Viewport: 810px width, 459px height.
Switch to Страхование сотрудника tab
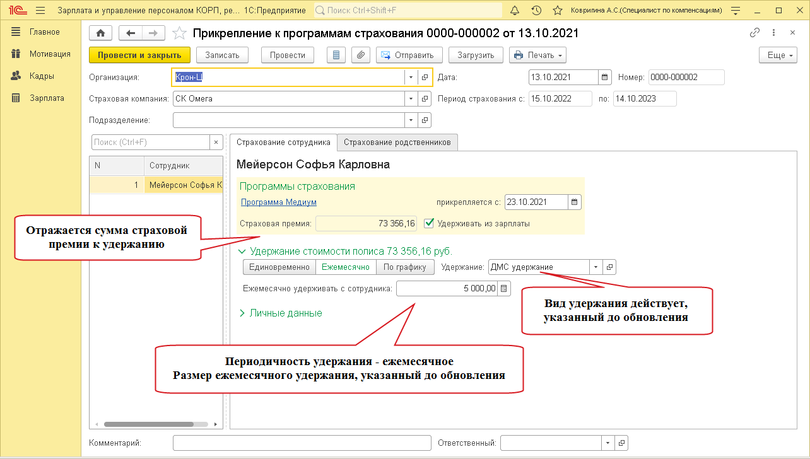click(x=283, y=142)
